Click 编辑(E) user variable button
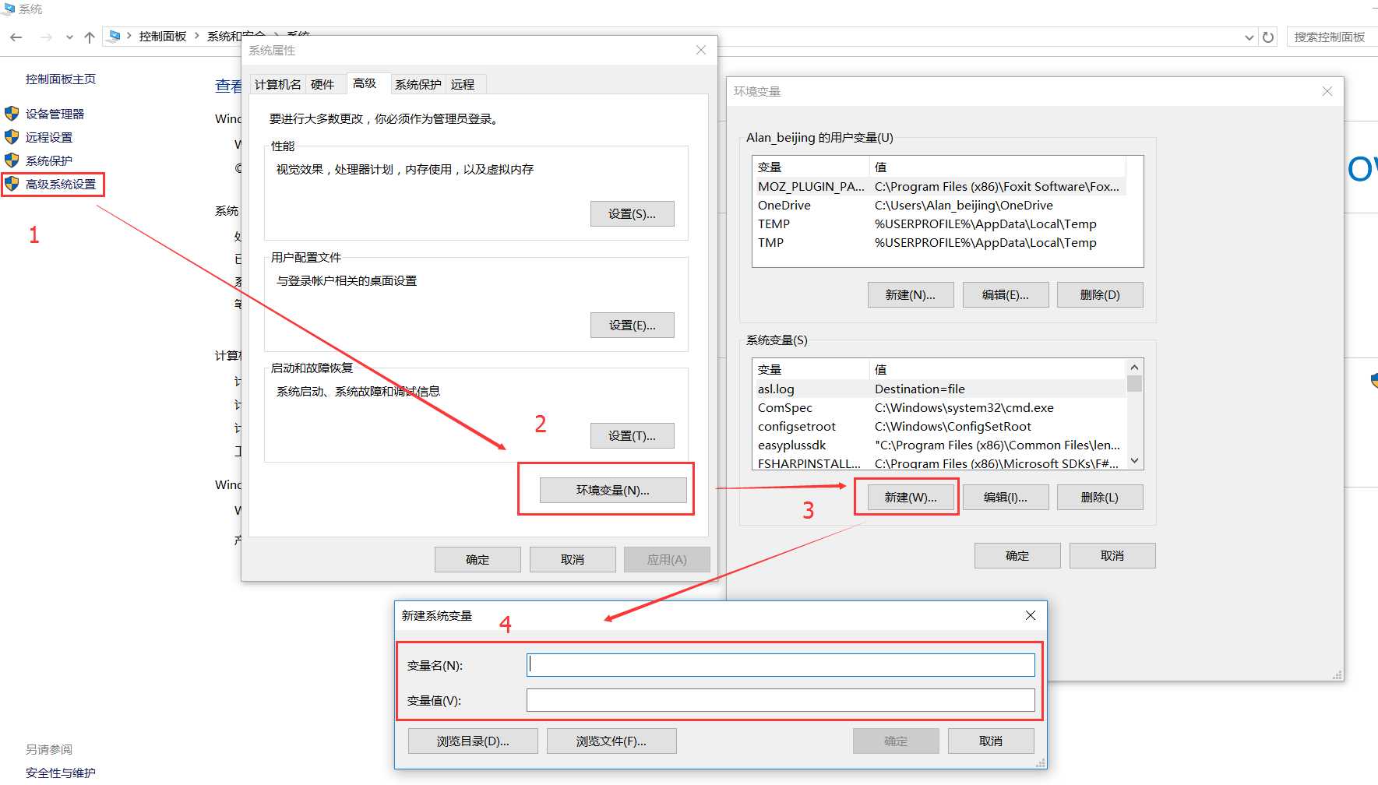 (1006, 294)
